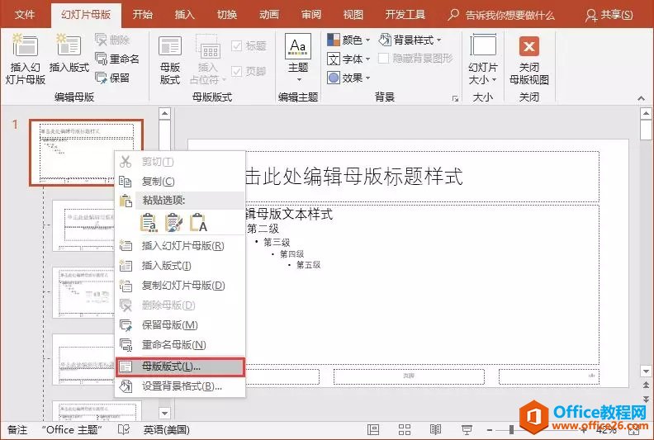Viewport: 654px width, 440px height.
Task: Click the footer (页脚) placeholder on slide
Action: [x=409, y=376]
